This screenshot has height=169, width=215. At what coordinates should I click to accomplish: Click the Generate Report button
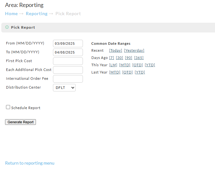coord(20,122)
